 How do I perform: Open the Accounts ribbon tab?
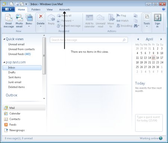[65, 9]
